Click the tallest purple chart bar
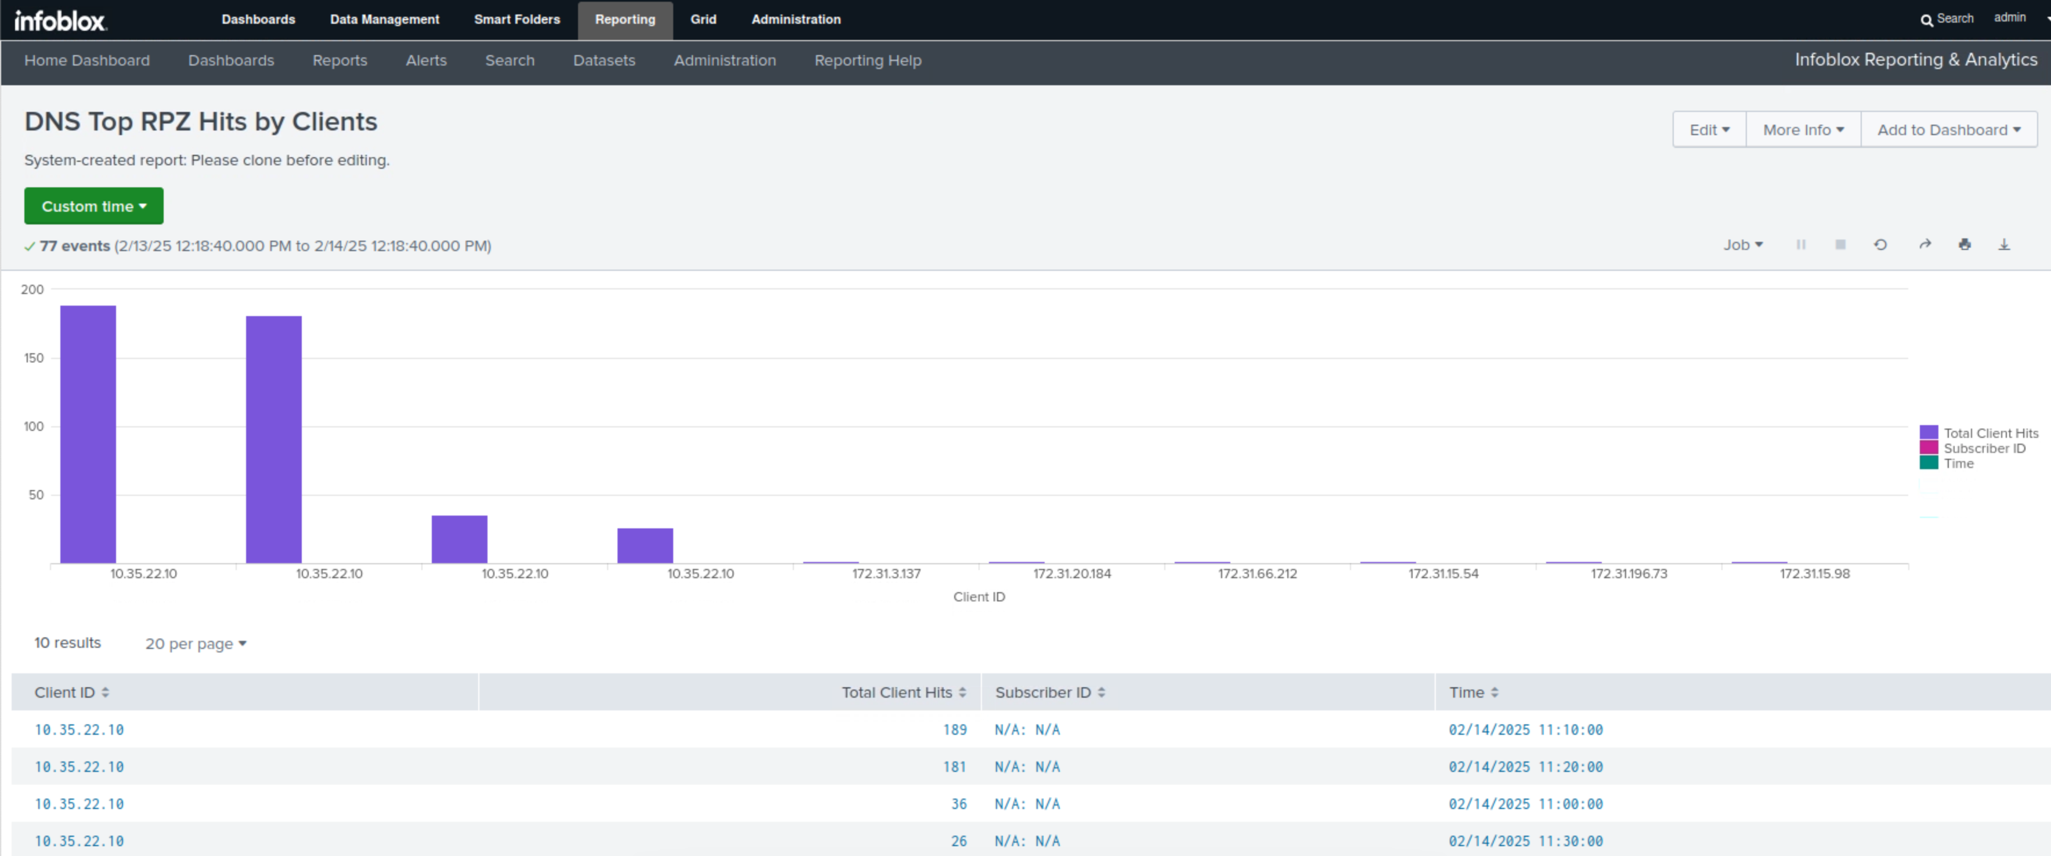Viewport: 2051px width, 856px height. click(88, 434)
